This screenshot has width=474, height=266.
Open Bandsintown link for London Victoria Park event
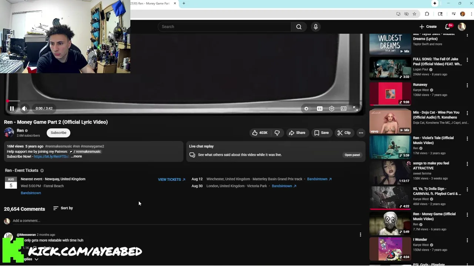click(284, 186)
